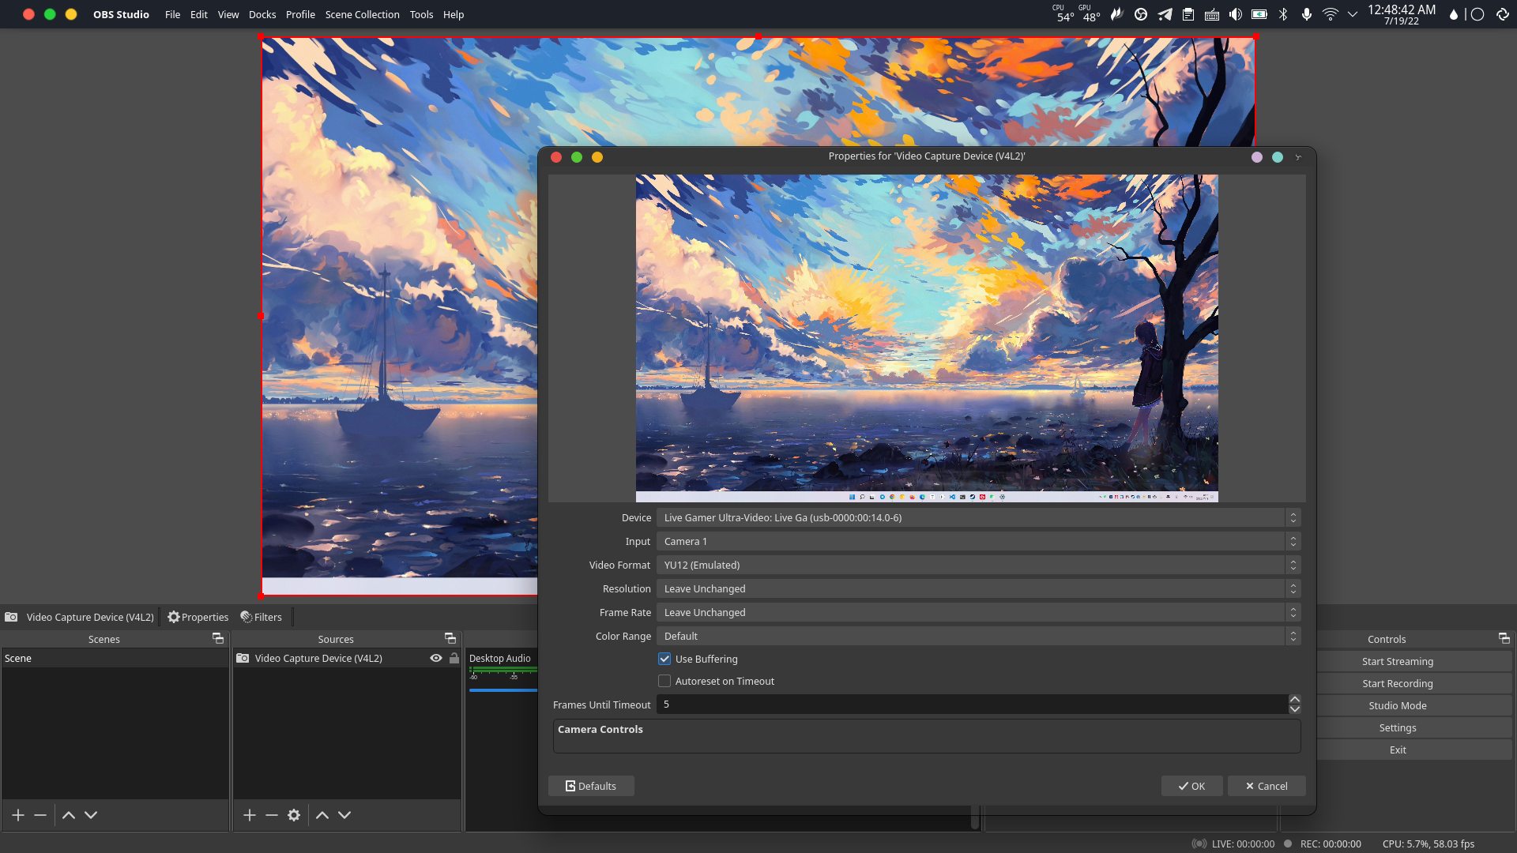Viewport: 1517px width, 853px height.
Task: Open the Wi-Fi network tray icon
Action: [x=1331, y=14]
